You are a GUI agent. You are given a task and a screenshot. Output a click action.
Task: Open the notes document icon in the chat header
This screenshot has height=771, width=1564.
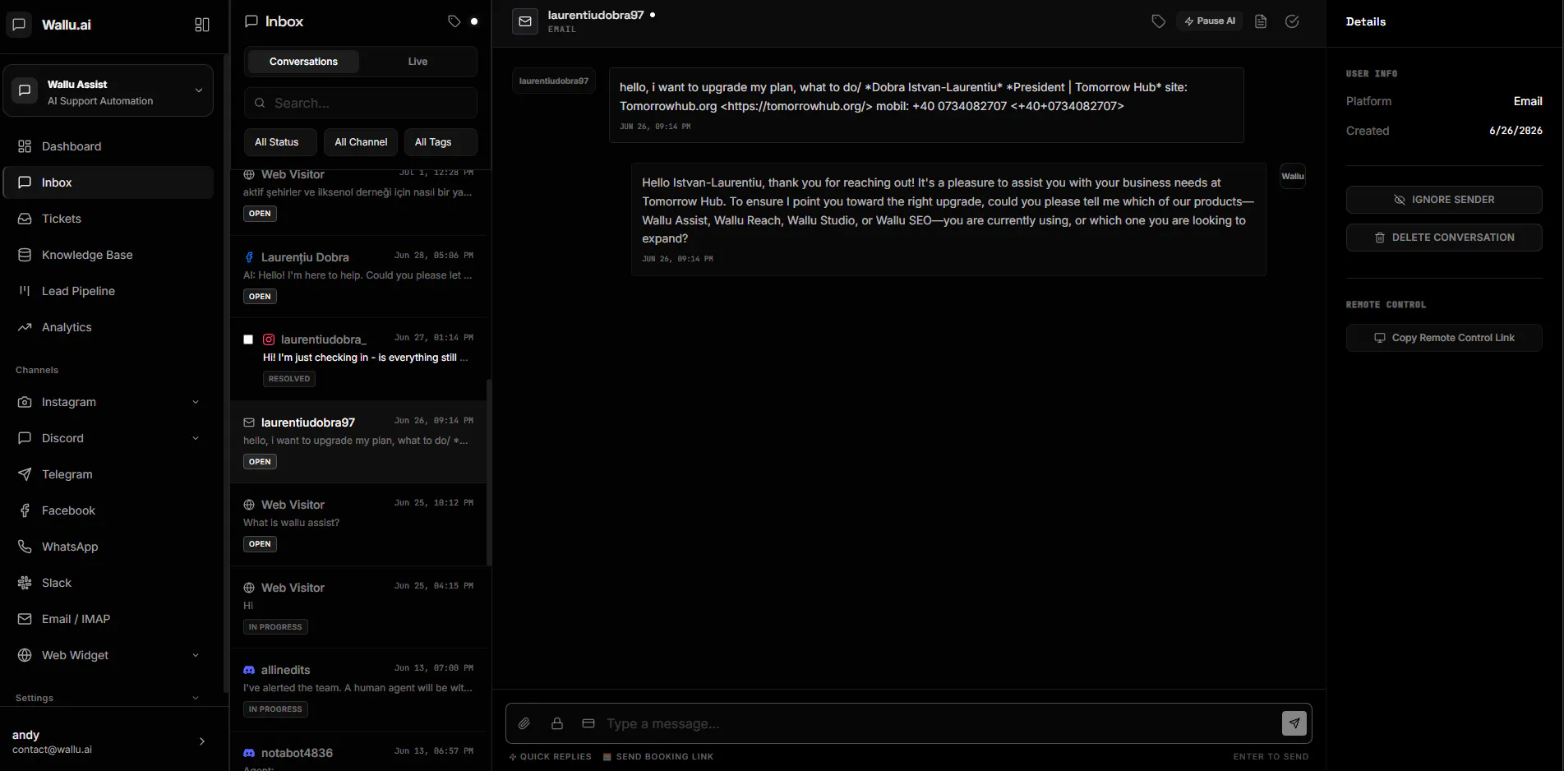click(x=1261, y=21)
